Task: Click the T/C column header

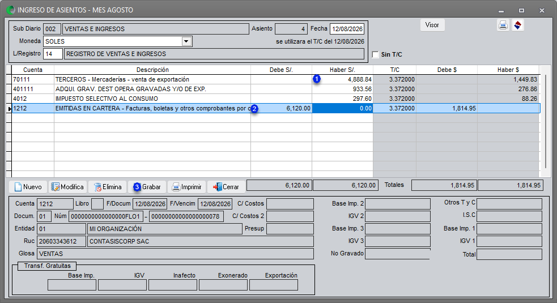Action: click(395, 70)
